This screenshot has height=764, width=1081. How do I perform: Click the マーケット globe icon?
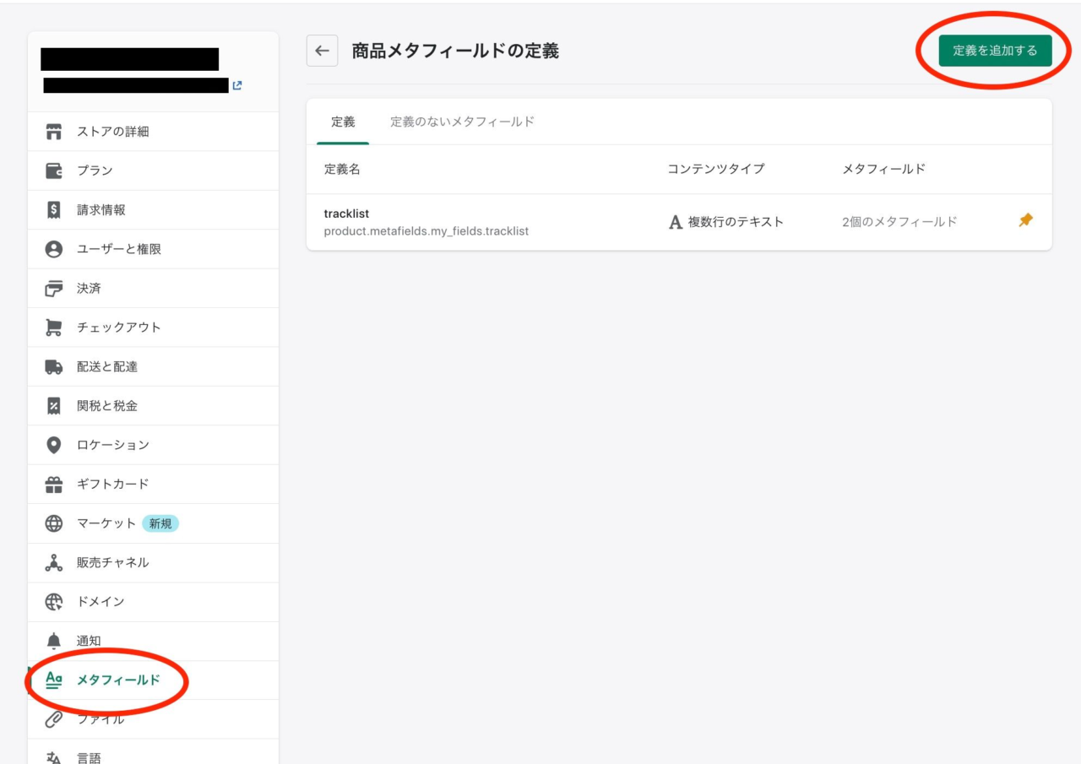54,523
